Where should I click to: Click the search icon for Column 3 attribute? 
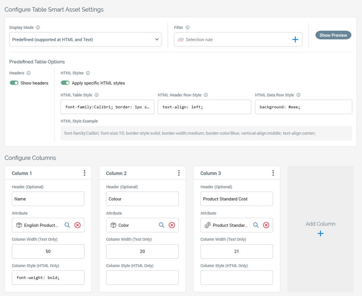click(256, 225)
